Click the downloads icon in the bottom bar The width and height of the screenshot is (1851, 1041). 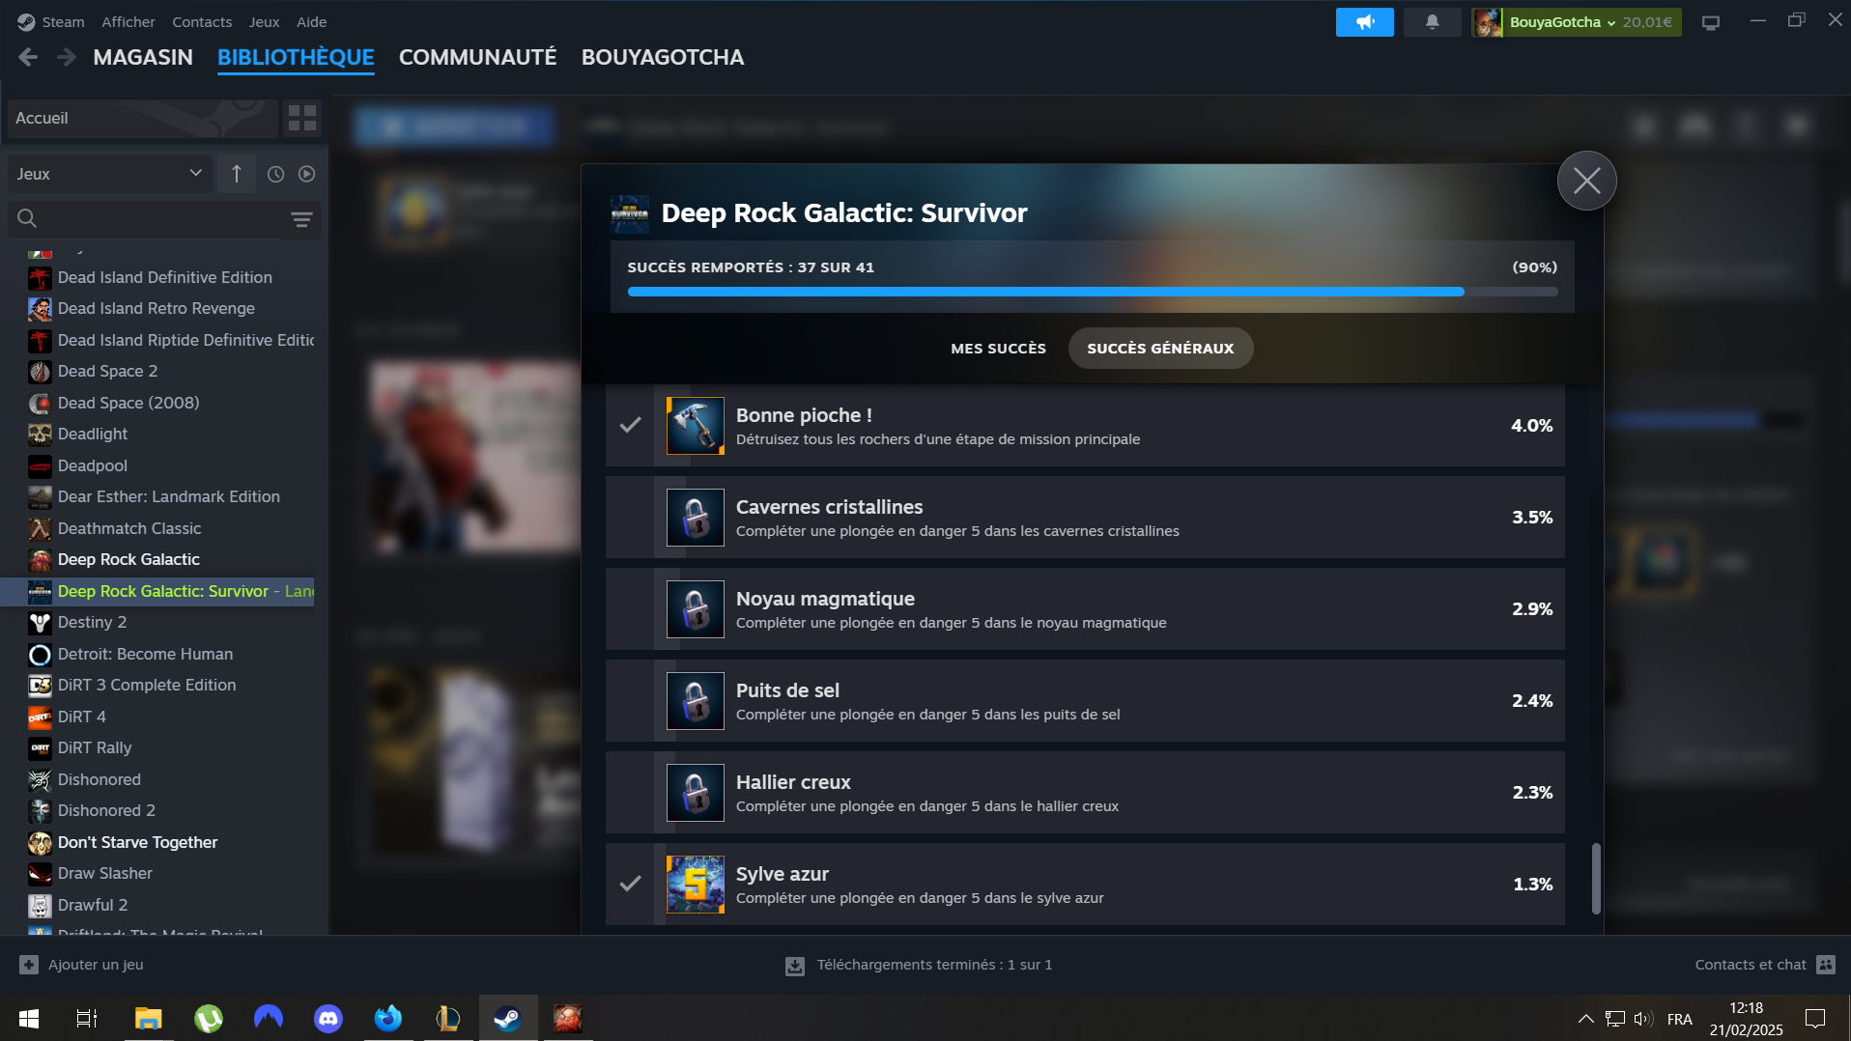pyautogui.click(x=795, y=966)
